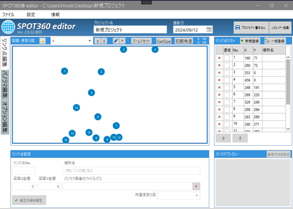Click the pencil edit icon in toolbar
The height and width of the screenshot is (209, 293).
(x=115, y=41)
